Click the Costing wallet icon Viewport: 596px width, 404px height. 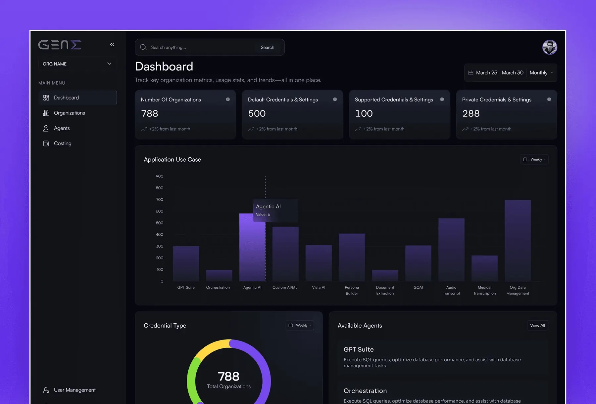(46, 143)
